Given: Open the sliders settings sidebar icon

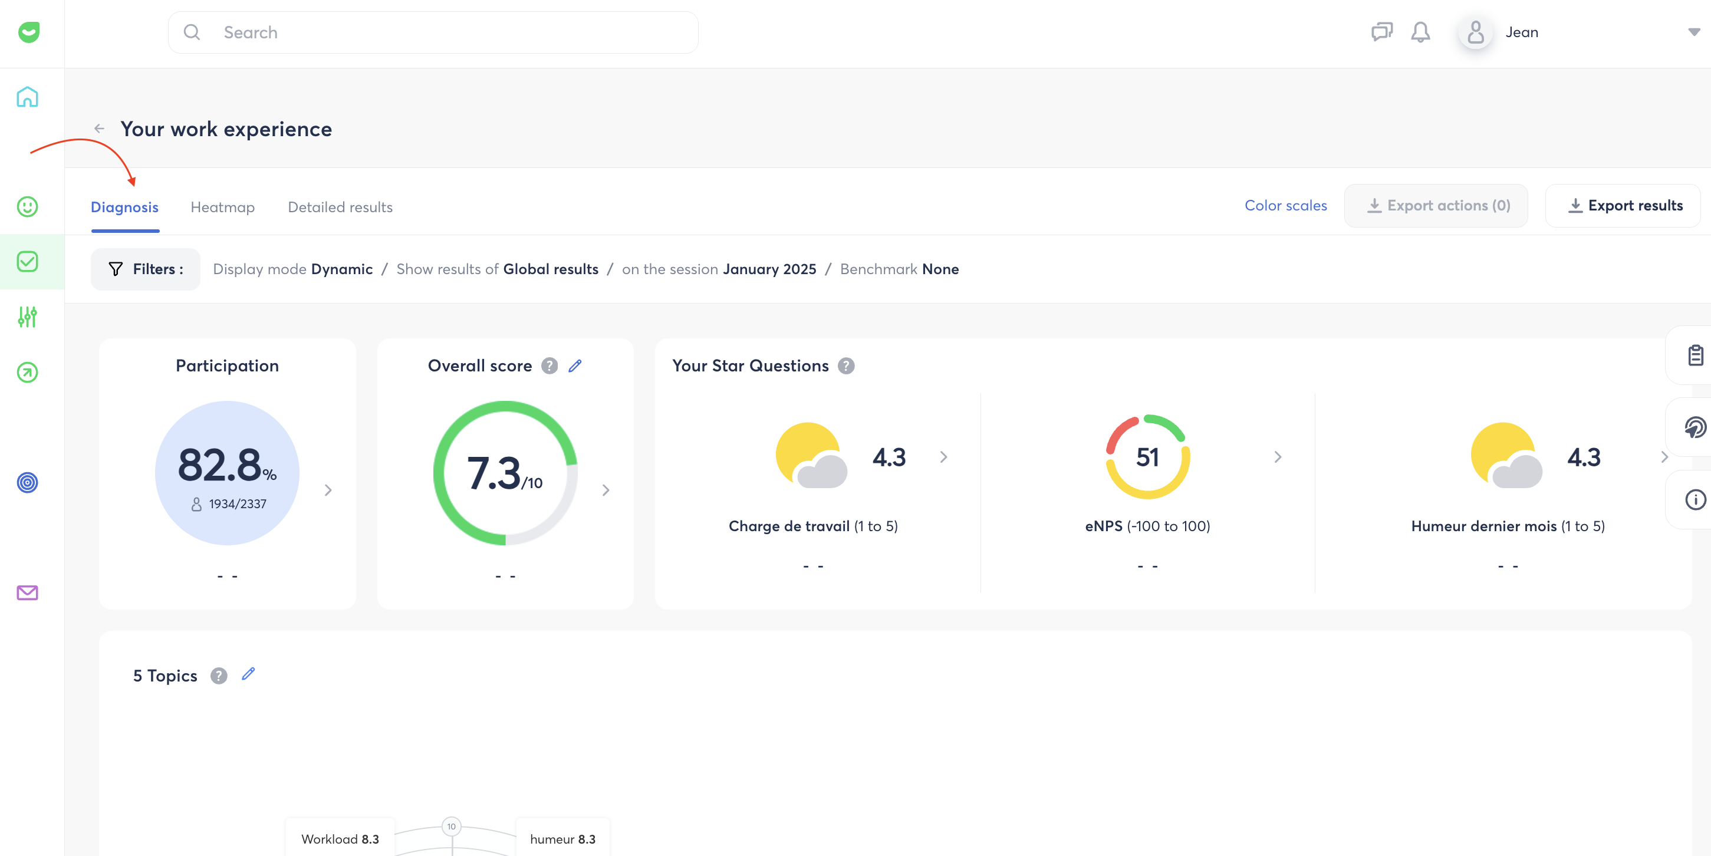Looking at the screenshot, I should pyautogui.click(x=27, y=317).
